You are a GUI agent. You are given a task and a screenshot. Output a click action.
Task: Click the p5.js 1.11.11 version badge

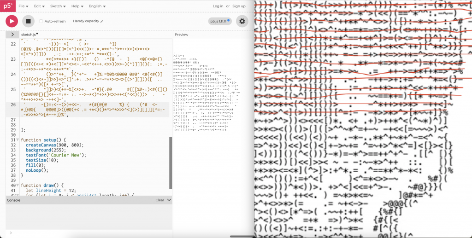(219, 21)
